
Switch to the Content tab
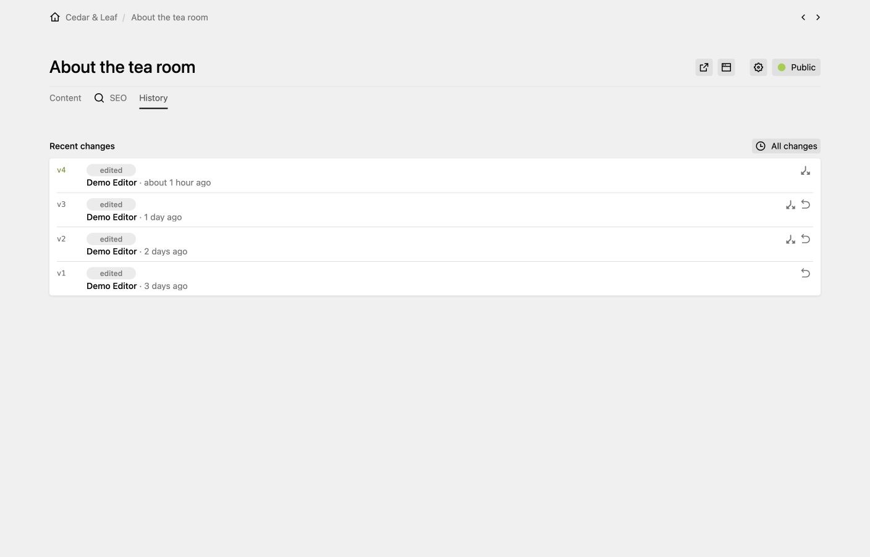[65, 98]
